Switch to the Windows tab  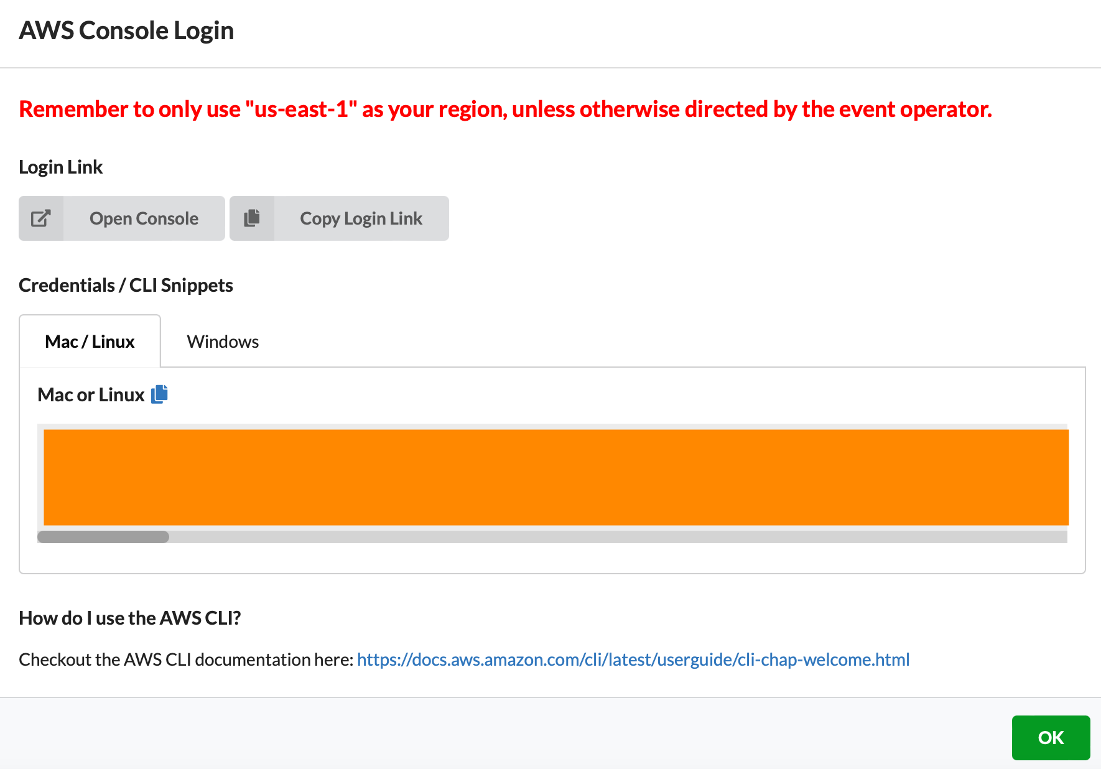click(223, 342)
